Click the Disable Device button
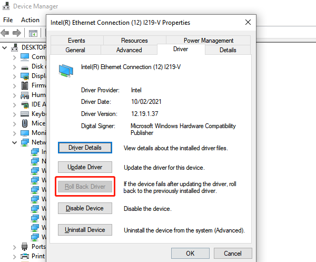The width and height of the screenshot is (316, 262). (85, 208)
